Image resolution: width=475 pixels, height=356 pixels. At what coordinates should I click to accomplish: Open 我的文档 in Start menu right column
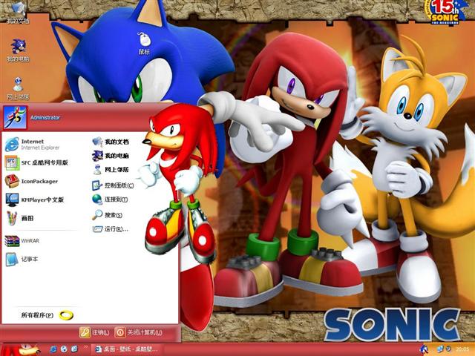(111, 142)
